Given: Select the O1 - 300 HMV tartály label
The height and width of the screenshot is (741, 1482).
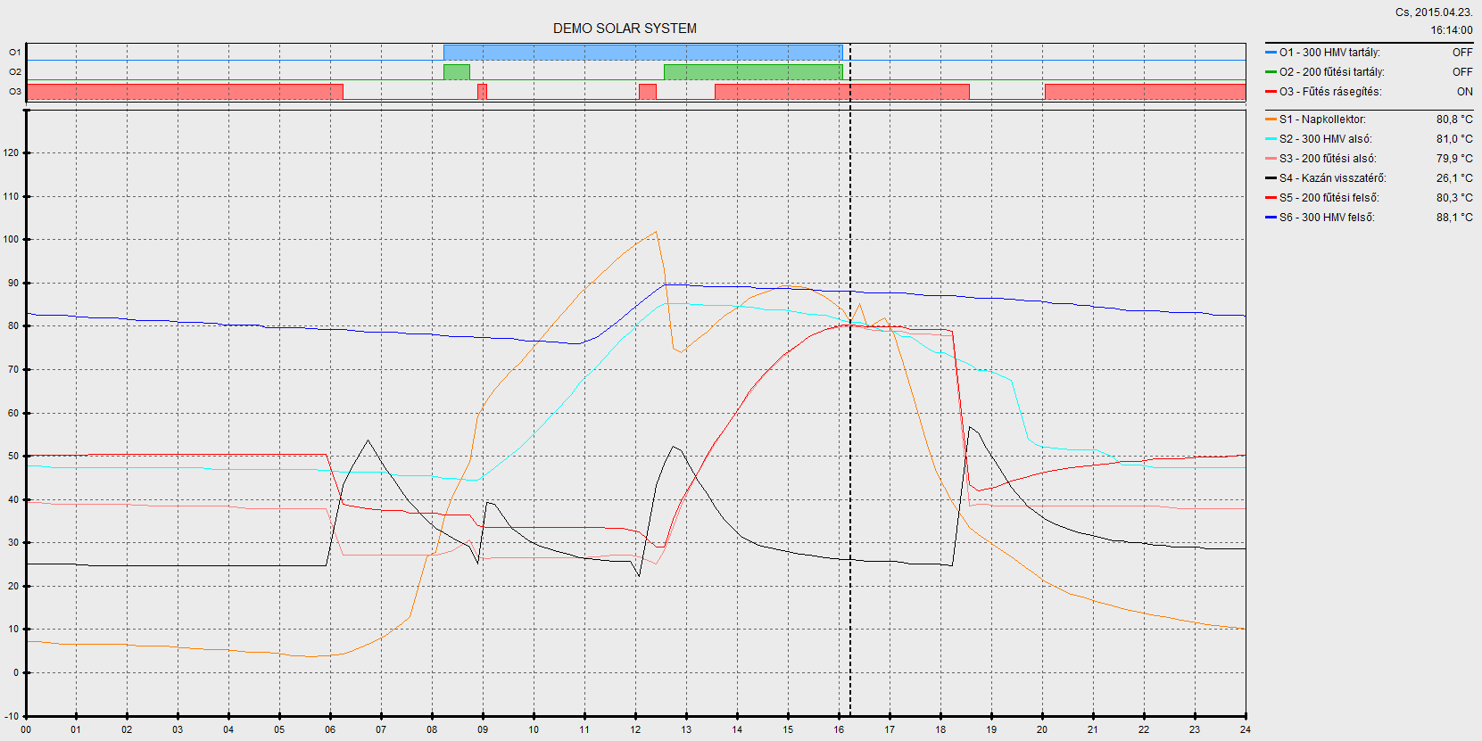Looking at the screenshot, I should coord(1329,53).
